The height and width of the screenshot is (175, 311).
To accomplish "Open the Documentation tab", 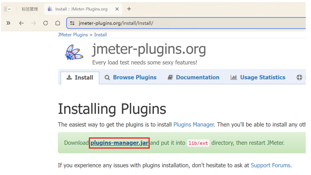I will [x=194, y=77].
